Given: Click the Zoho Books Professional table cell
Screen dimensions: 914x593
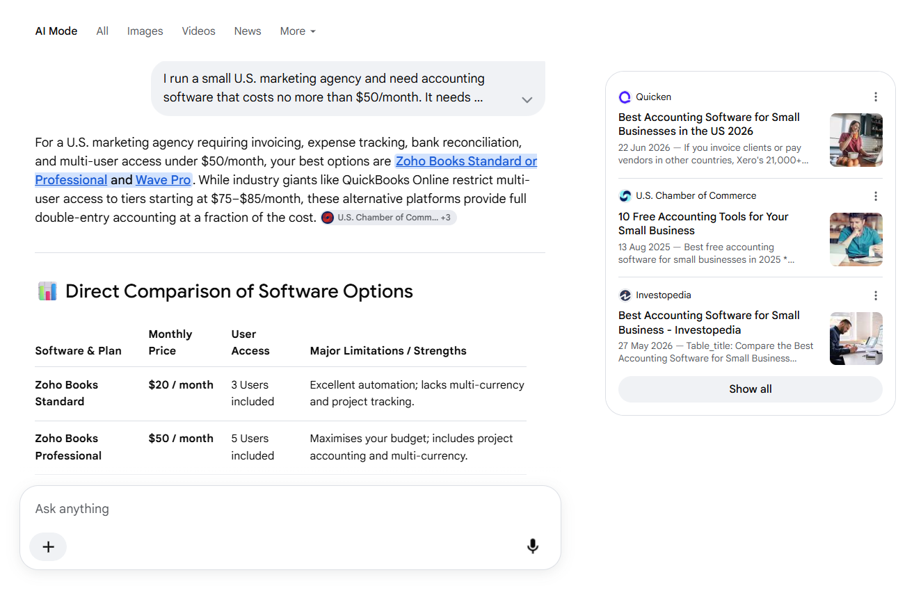Looking at the screenshot, I should pos(68,447).
